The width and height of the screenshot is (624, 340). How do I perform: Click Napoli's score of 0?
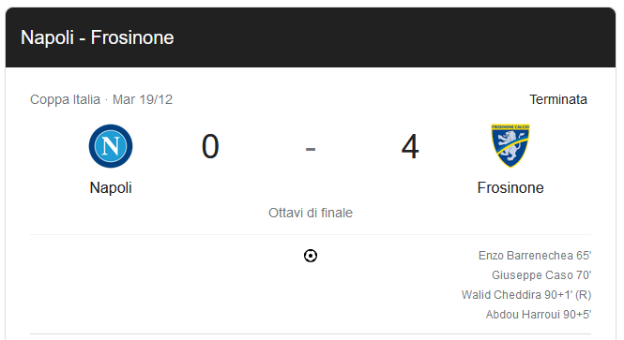click(210, 146)
